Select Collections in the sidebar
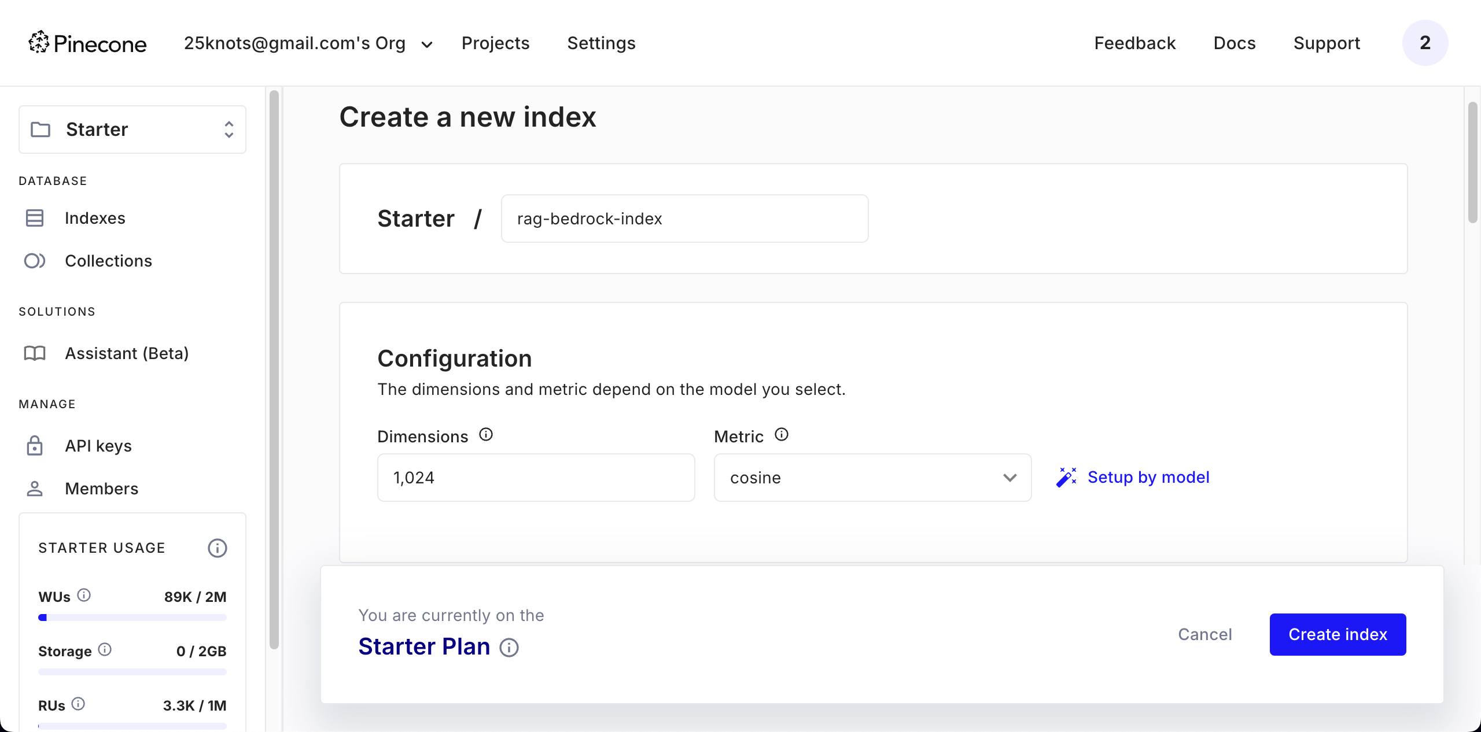The image size is (1481, 732). (109, 261)
